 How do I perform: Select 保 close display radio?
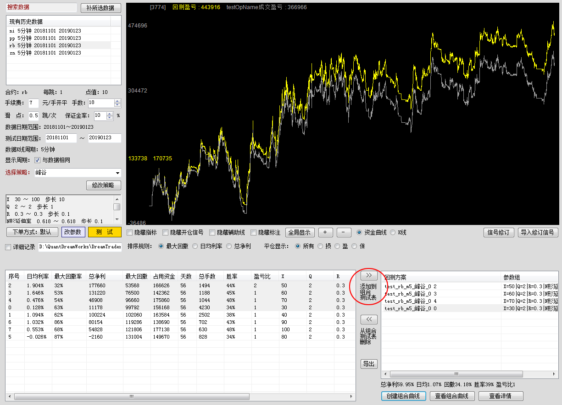[354, 246]
